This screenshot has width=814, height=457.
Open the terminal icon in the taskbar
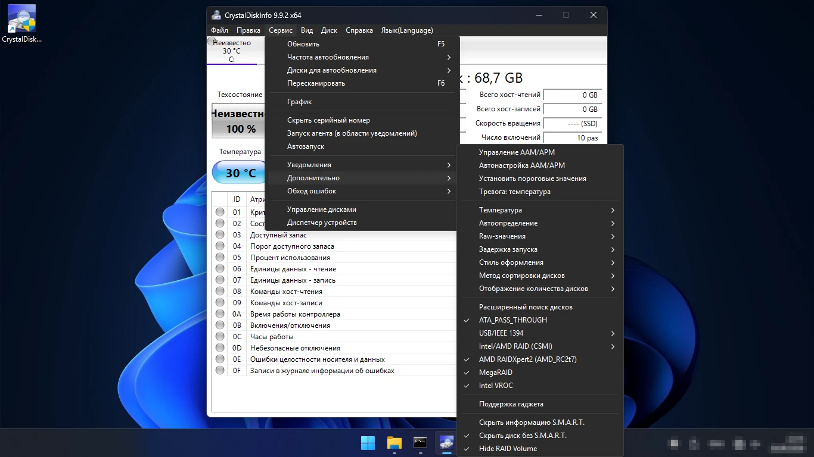pyautogui.click(x=420, y=443)
